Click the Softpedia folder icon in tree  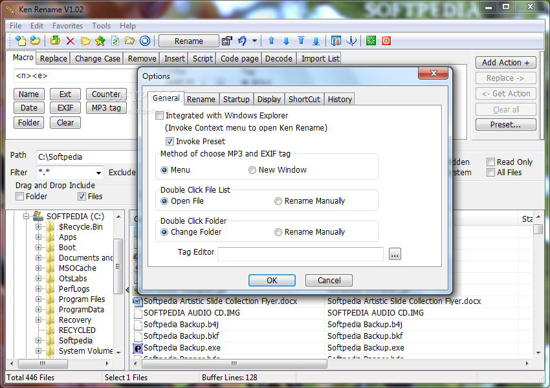[x=51, y=340]
